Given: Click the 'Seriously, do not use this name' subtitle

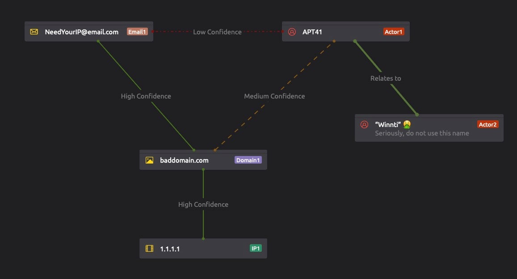Looking at the screenshot, I should click(422, 133).
